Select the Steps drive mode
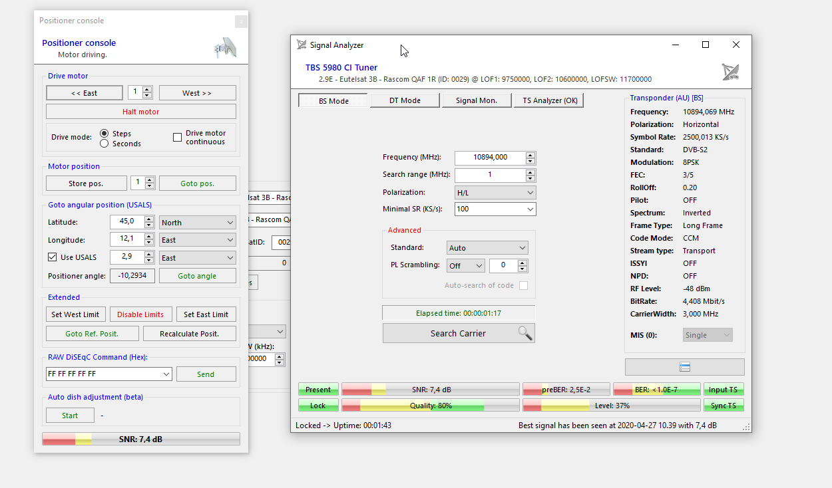Viewport: 832px width, 488px height. point(104,134)
